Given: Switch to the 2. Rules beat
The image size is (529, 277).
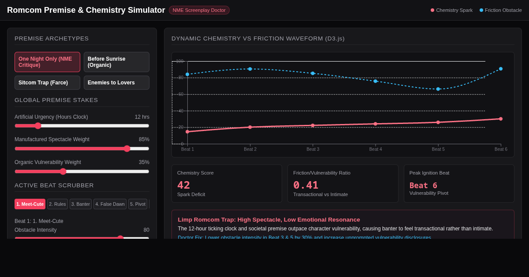Looking at the screenshot, I should click(x=57, y=204).
